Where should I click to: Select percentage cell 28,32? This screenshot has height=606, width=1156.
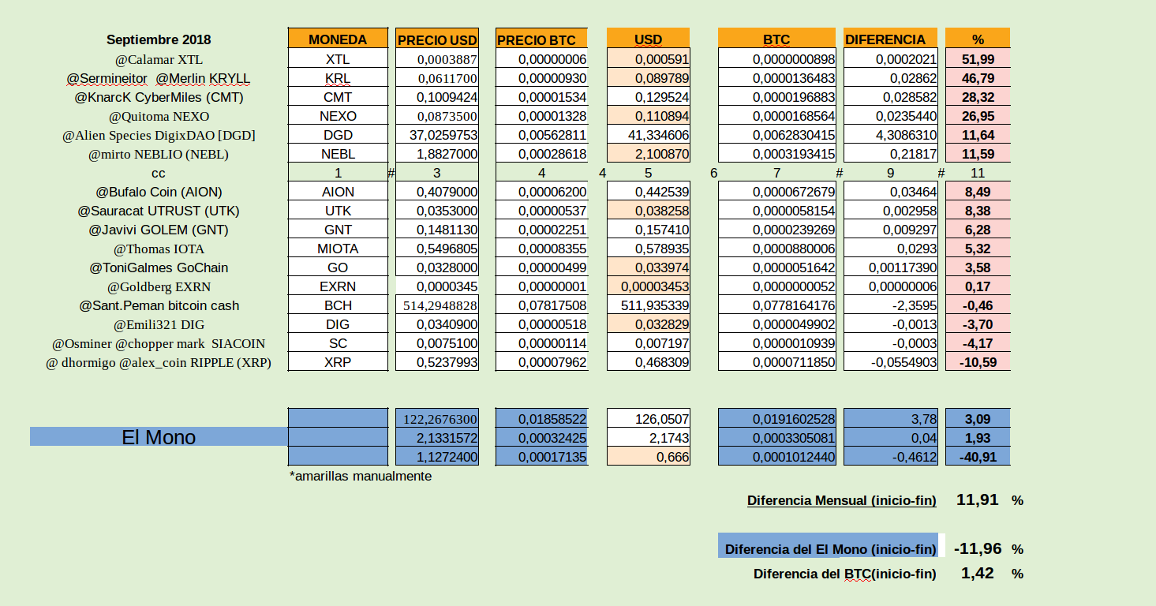[x=978, y=97]
